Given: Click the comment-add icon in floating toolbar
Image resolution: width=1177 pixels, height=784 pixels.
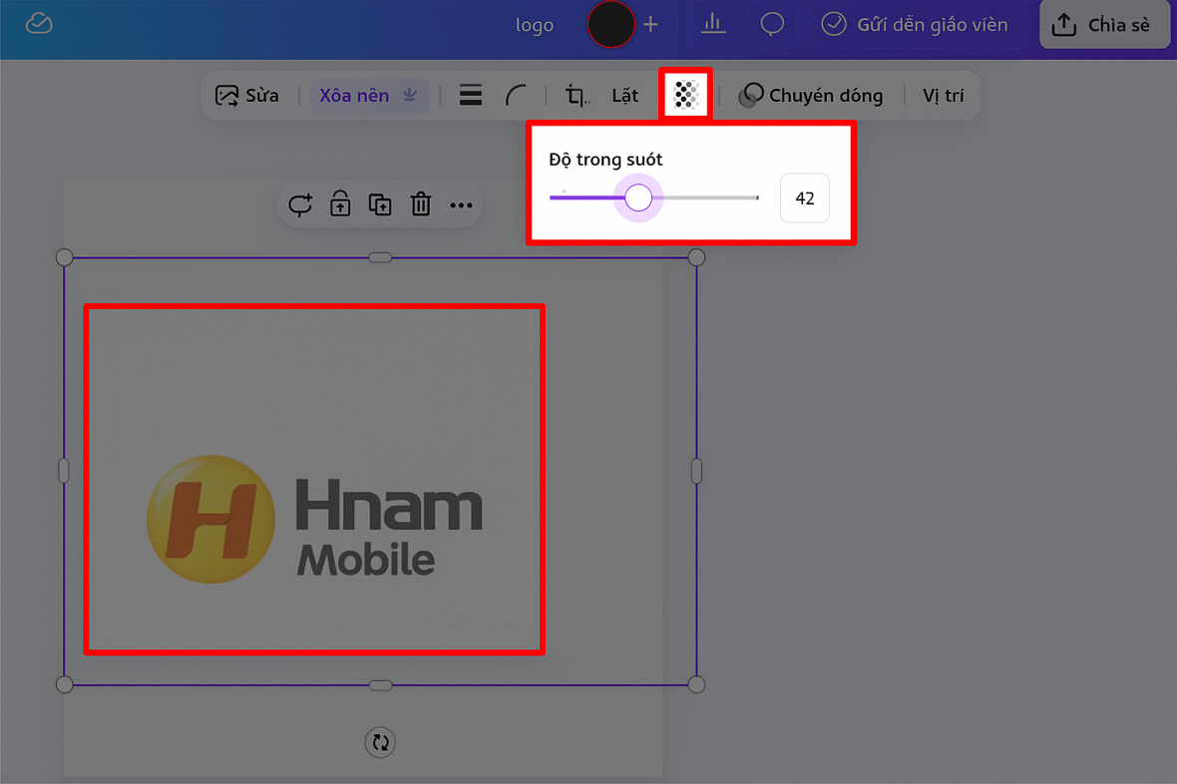Looking at the screenshot, I should coord(300,204).
